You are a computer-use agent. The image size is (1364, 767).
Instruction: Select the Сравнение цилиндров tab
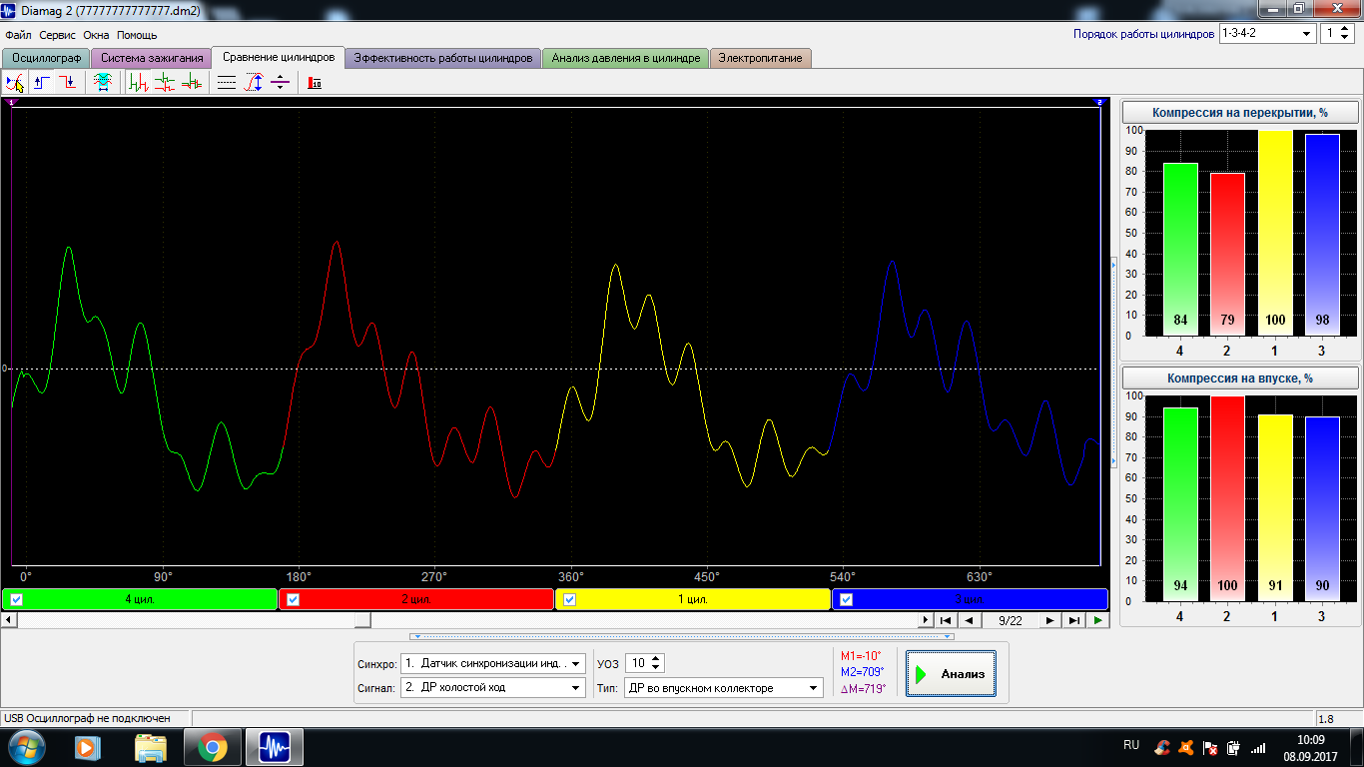(279, 57)
